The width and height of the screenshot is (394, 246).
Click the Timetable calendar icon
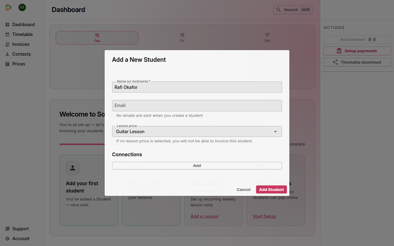click(x=7, y=34)
